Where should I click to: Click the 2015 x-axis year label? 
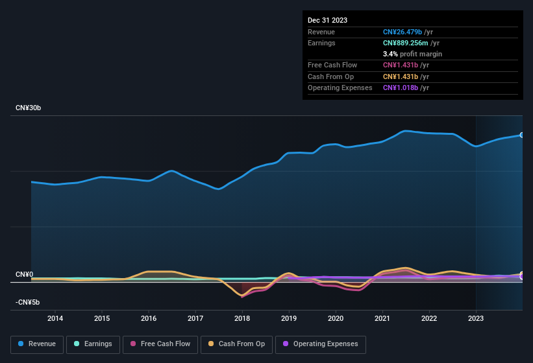pyautogui.click(x=102, y=318)
